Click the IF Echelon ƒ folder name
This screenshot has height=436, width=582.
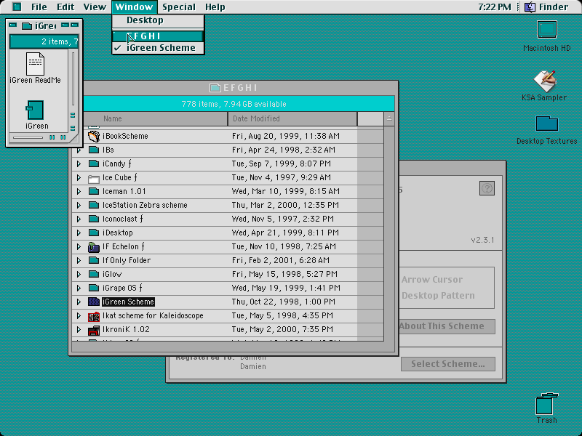click(x=124, y=246)
